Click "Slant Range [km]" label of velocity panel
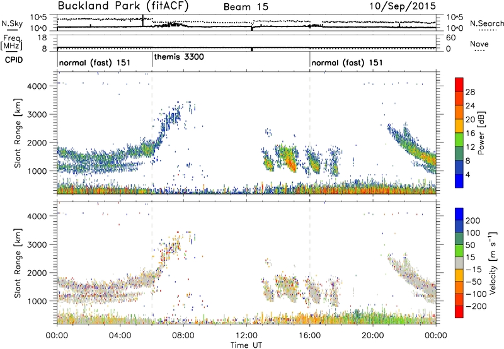 point(18,263)
